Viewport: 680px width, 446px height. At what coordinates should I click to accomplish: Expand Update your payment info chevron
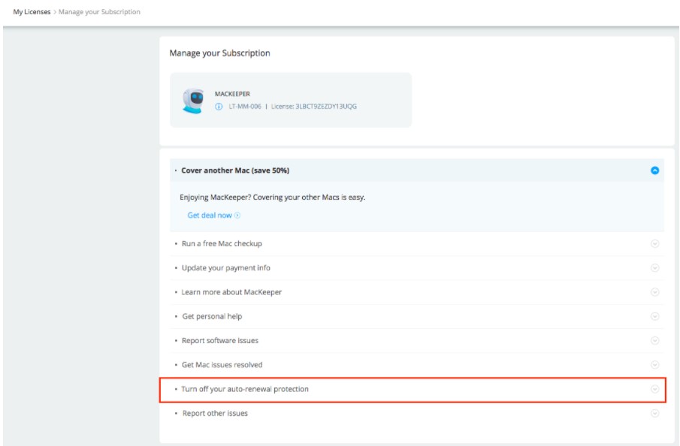(655, 268)
